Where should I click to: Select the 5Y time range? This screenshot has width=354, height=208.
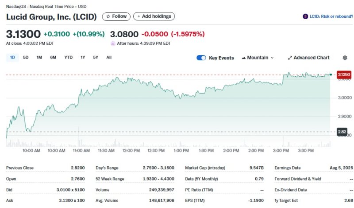[96, 57]
